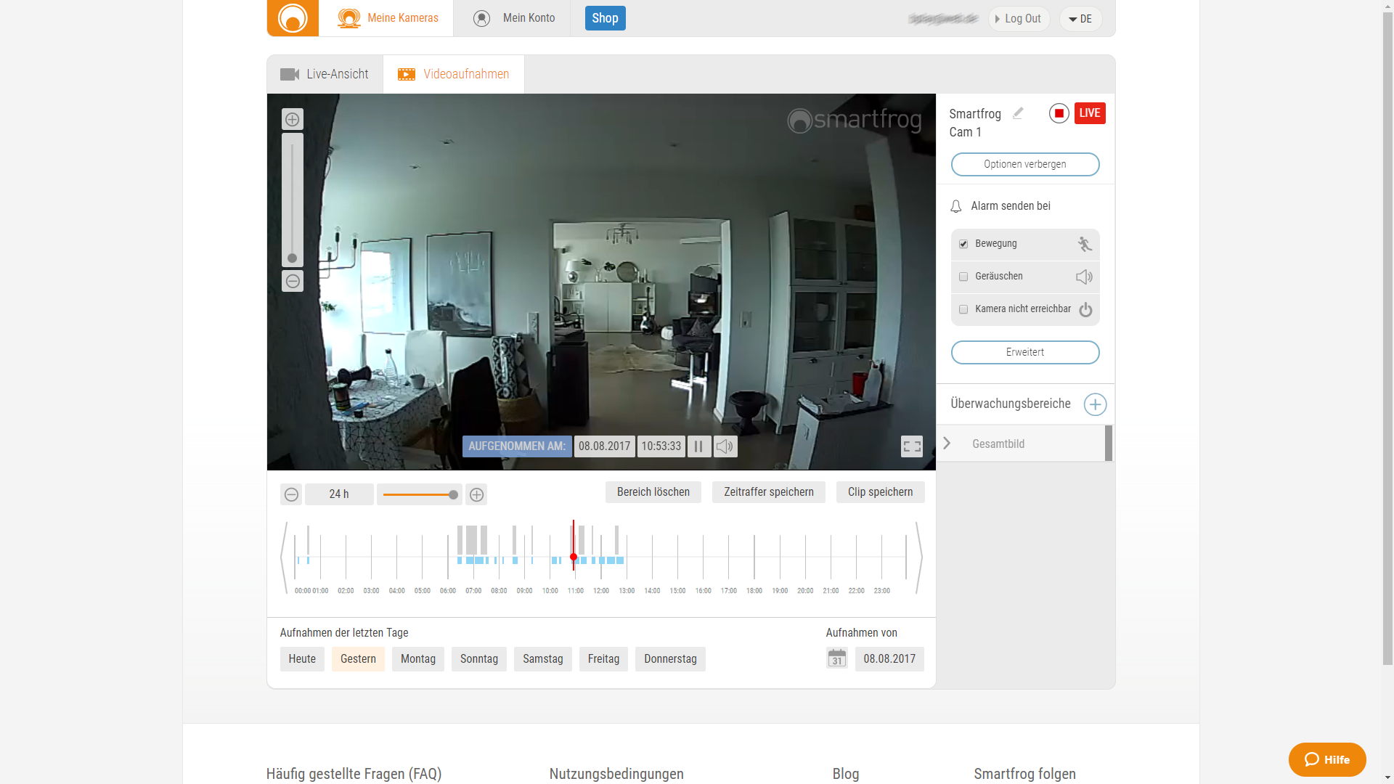Screen dimensions: 1394x784
Task: Add a new Überwachungsbereiche with plus icon
Action: pos(1095,404)
